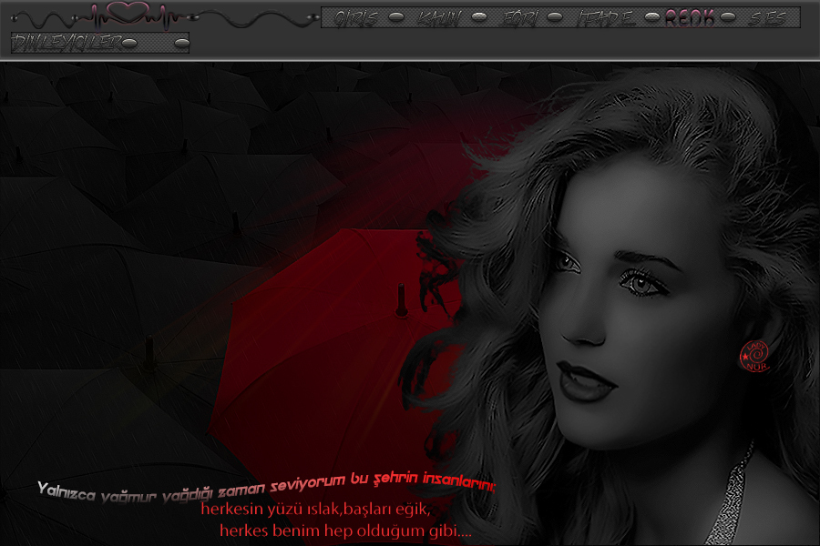Open the highlighted RENK color option
The width and height of the screenshot is (820, 546).
pos(689,18)
